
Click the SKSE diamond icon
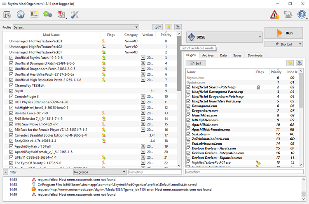[x=191, y=37]
